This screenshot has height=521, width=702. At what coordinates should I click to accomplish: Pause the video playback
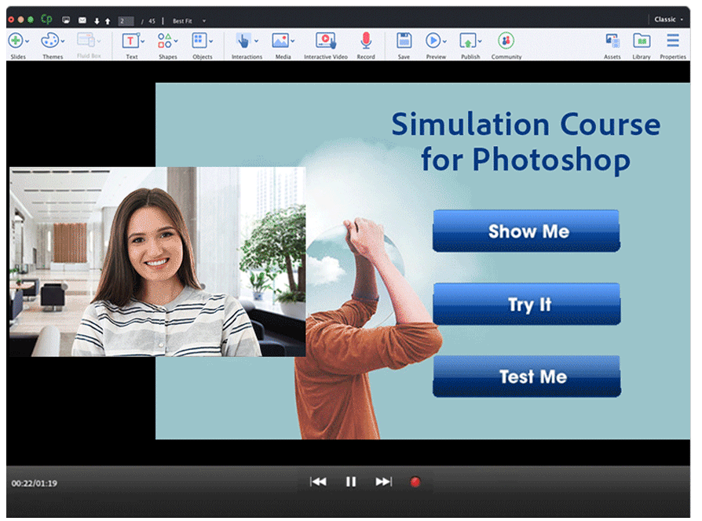[x=351, y=482]
